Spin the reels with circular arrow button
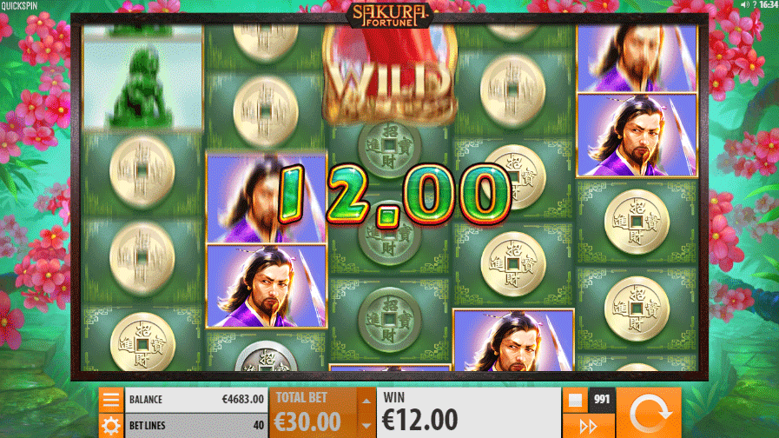Viewport: 779px width, 438px height. click(x=649, y=413)
